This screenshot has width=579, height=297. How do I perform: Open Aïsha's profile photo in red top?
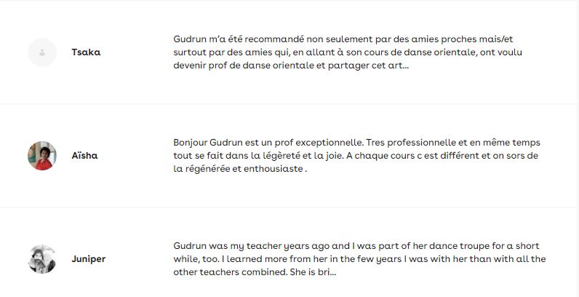pyautogui.click(x=42, y=156)
